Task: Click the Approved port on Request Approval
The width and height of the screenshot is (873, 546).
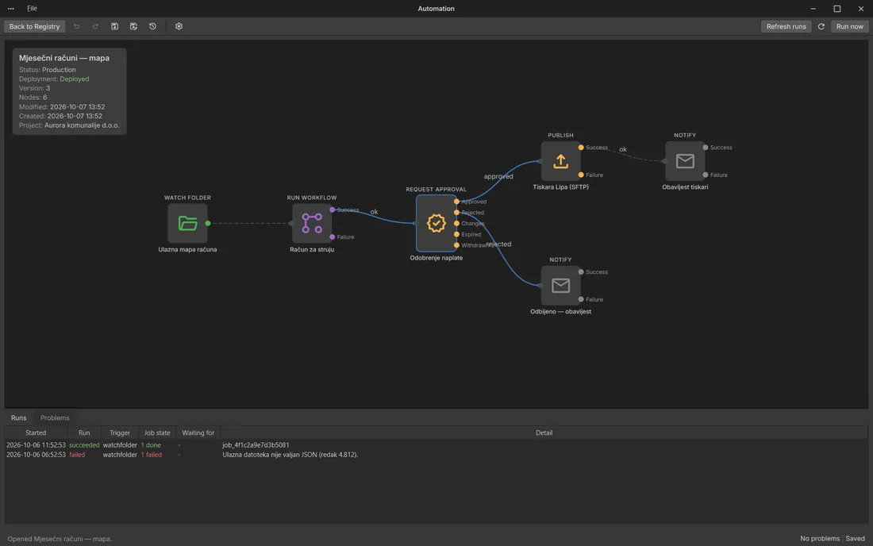Action: coord(456,202)
